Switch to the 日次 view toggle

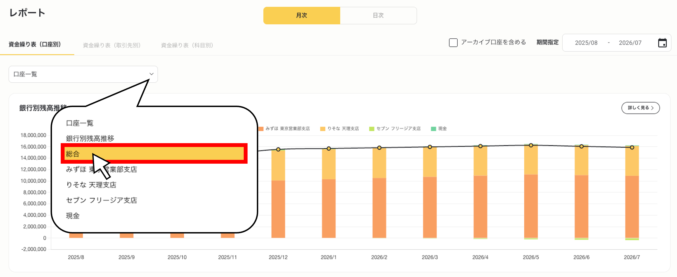378,16
